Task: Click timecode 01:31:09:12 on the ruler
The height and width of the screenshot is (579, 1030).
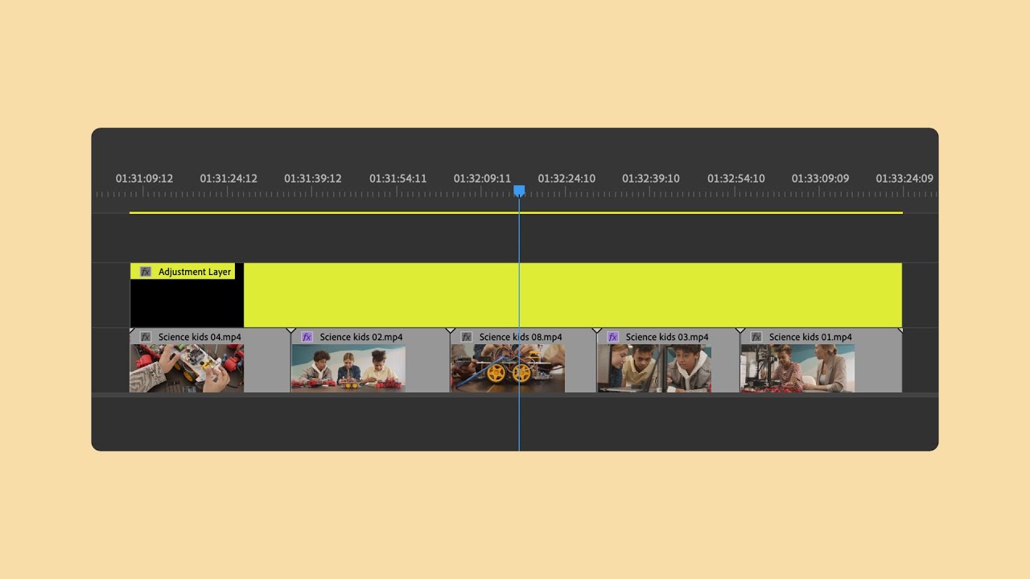Action: pos(144,179)
